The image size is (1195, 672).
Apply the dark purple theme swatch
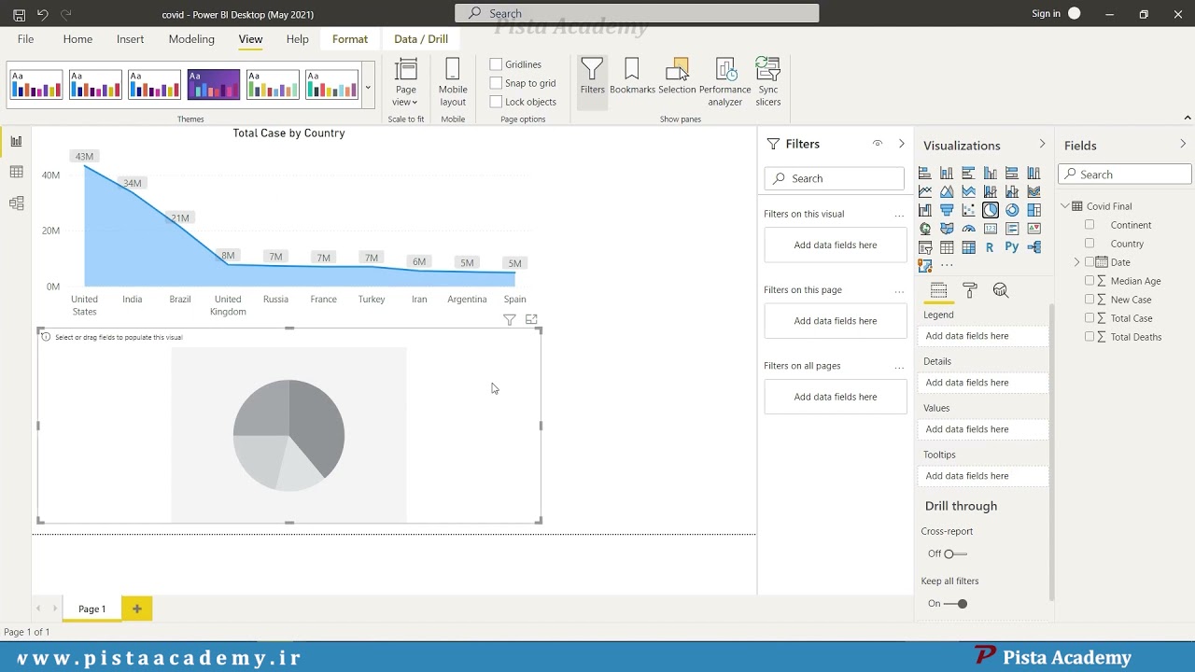point(213,85)
